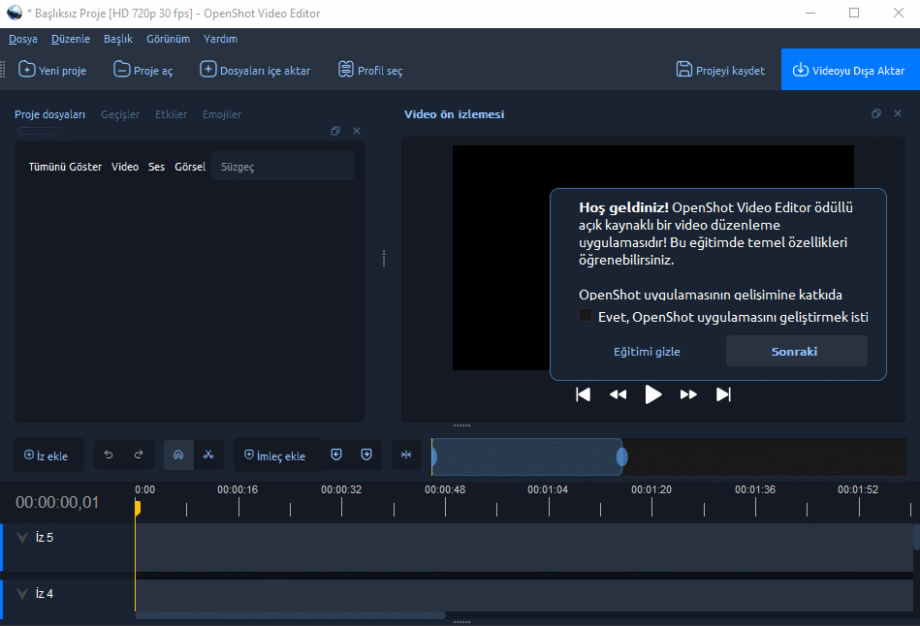Undo the last action
920x626 pixels.
[x=109, y=454]
